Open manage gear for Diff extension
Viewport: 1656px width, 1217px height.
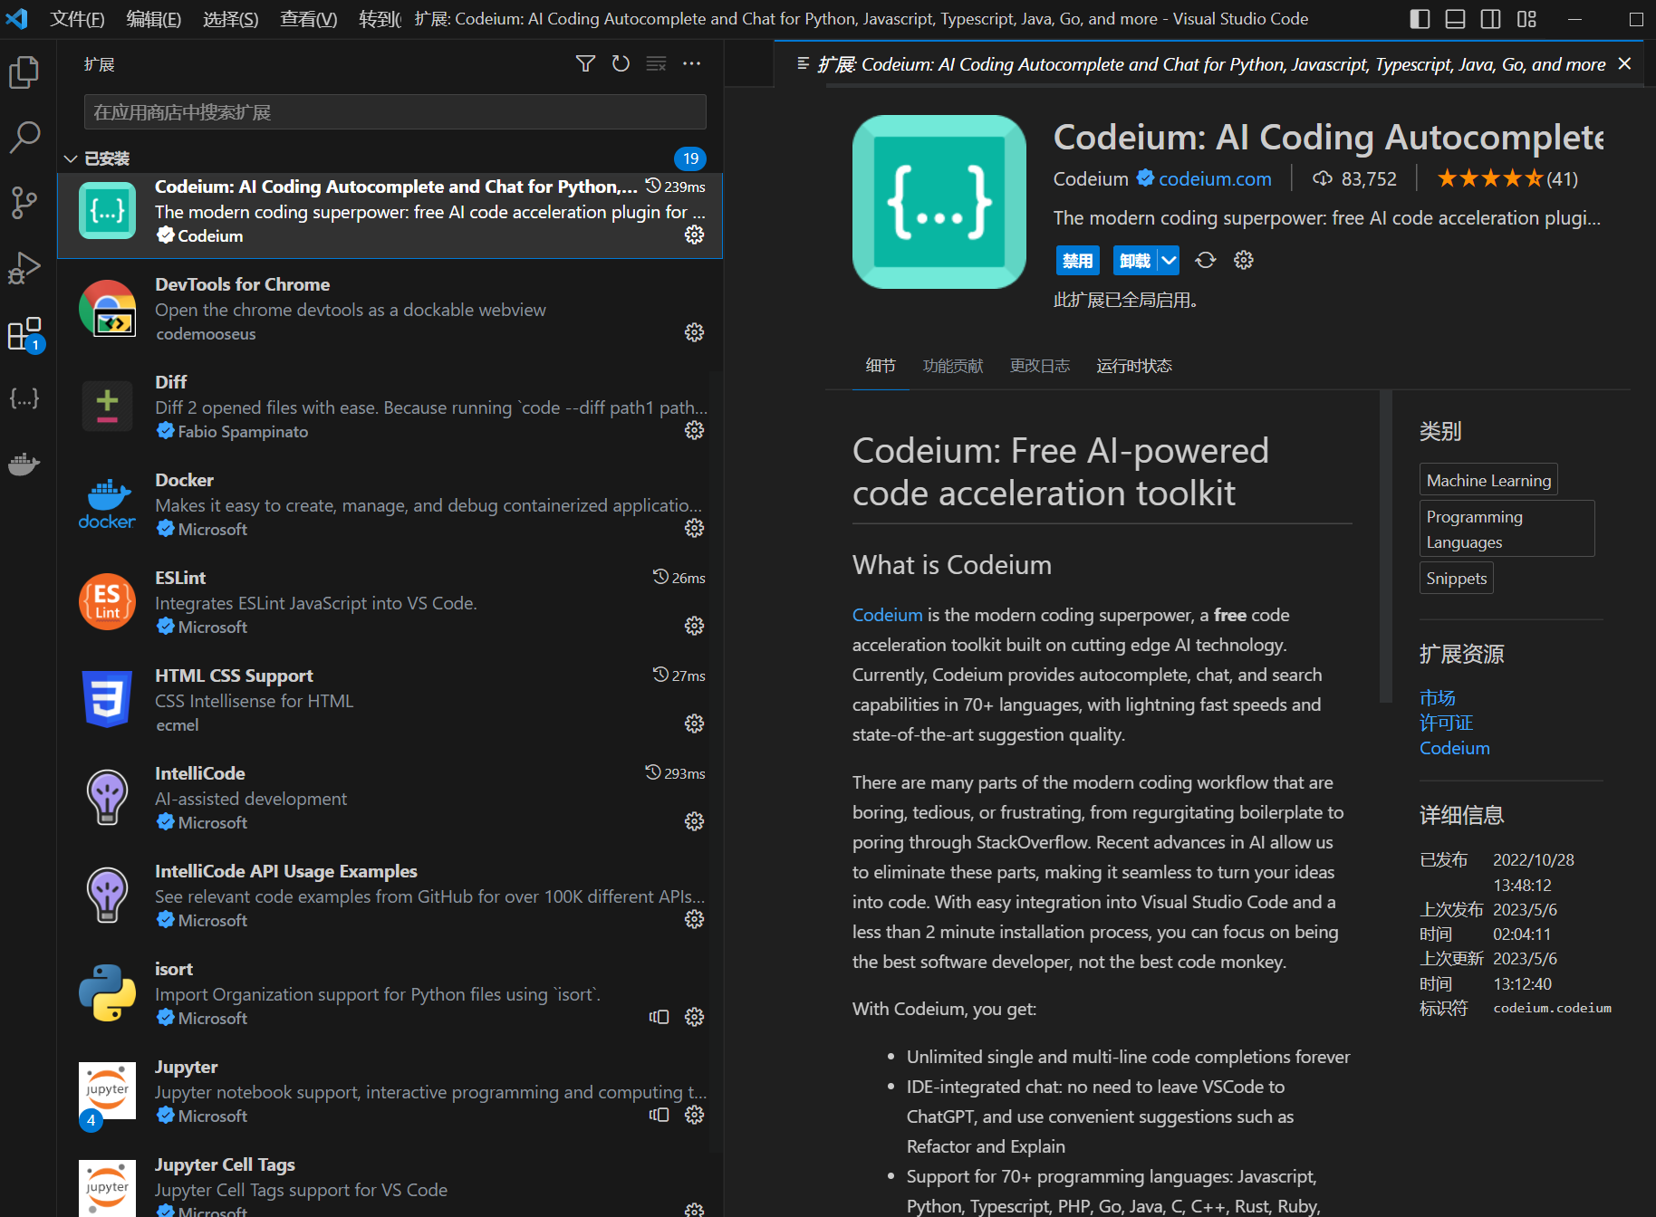pos(694,430)
